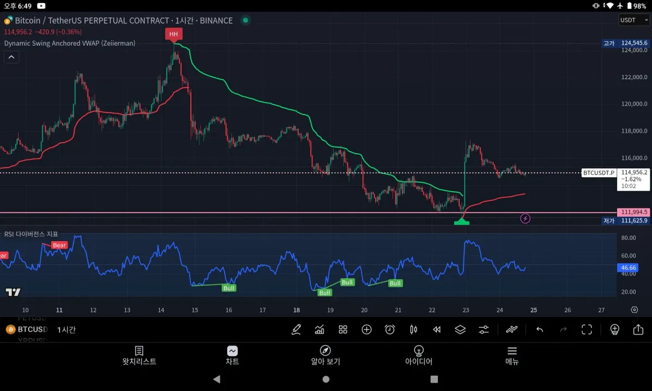Open the 왓치리스트 tab
This screenshot has height=391, width=652.
pos(139,356)
